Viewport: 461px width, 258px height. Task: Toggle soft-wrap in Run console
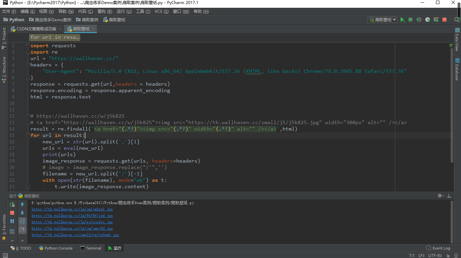22,221
